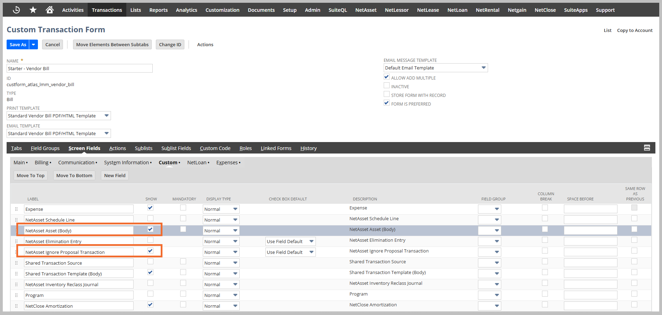Click the Save As button
The height and width of the screenshot is (315, 662).
pyautogui.click(x=18, y=44)
